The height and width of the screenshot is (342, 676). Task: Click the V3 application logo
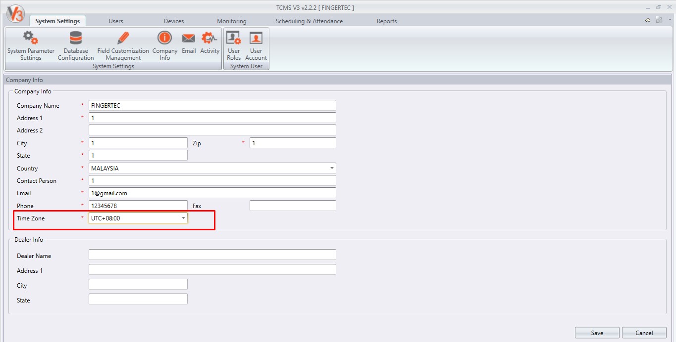[x=15, y=13]
